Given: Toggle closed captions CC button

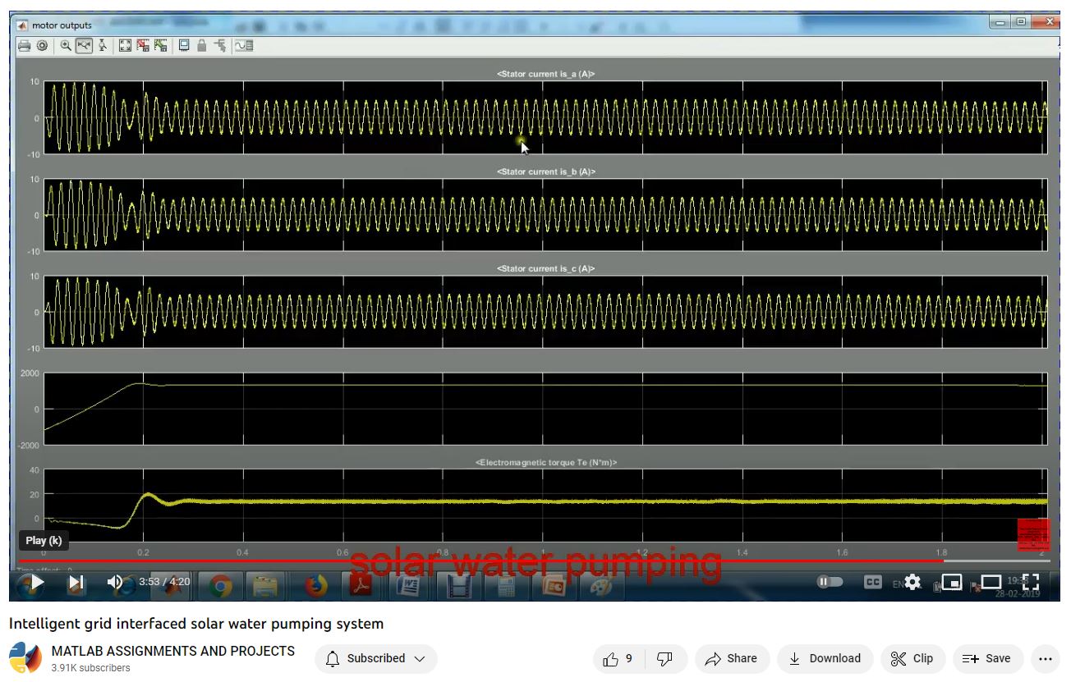Looking at the screenshot, I should (873, 582).
